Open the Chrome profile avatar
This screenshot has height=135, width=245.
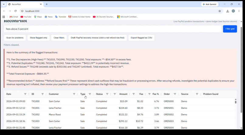tap(233, 11)
